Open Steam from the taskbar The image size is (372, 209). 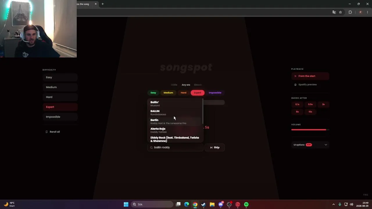pyautogui.click(x=203, y=204)
